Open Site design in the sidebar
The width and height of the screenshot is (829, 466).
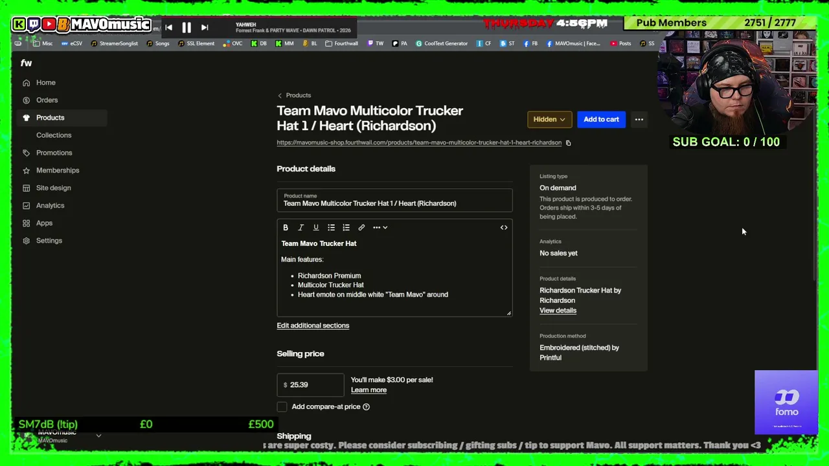click(54, 188)
